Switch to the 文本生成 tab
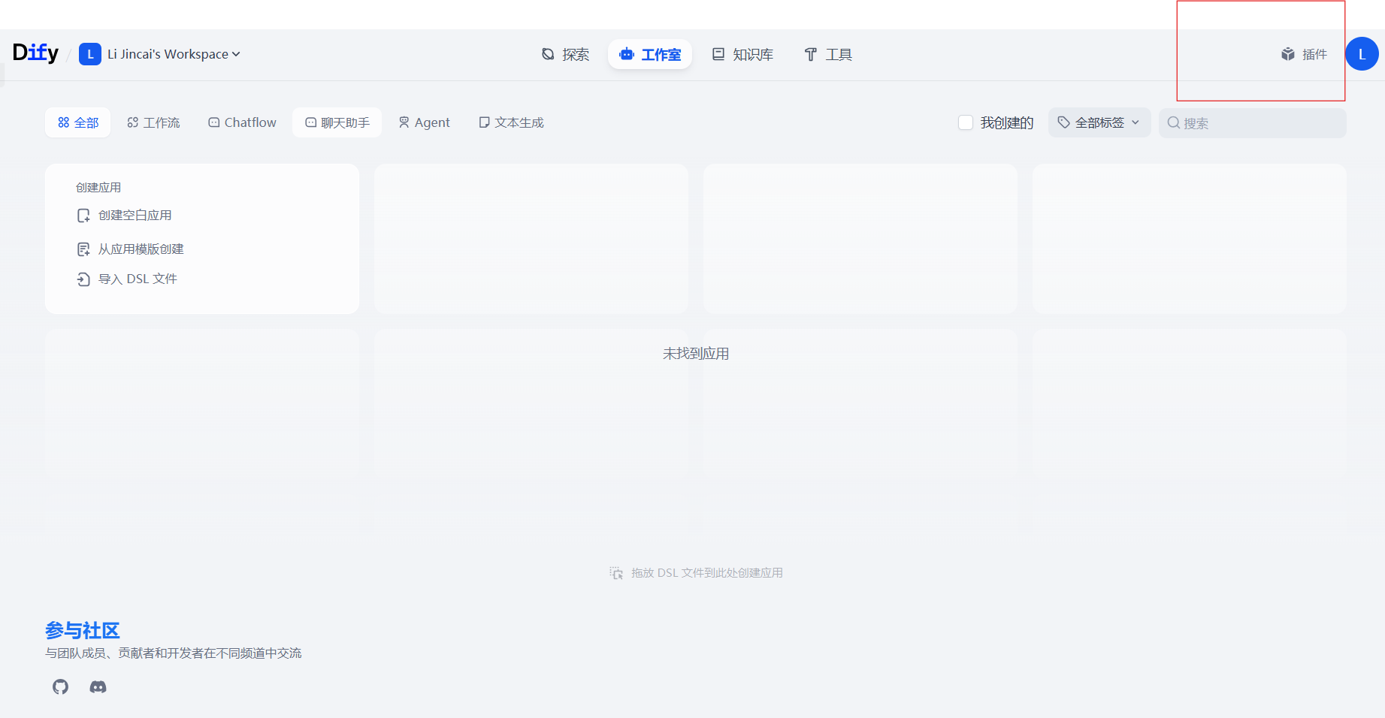 510,122
